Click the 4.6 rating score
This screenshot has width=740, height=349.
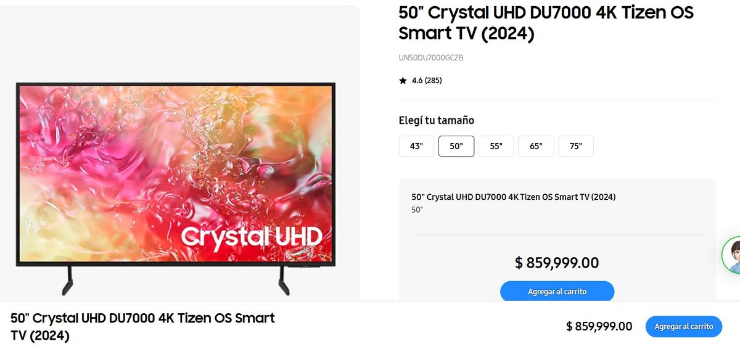417,80
